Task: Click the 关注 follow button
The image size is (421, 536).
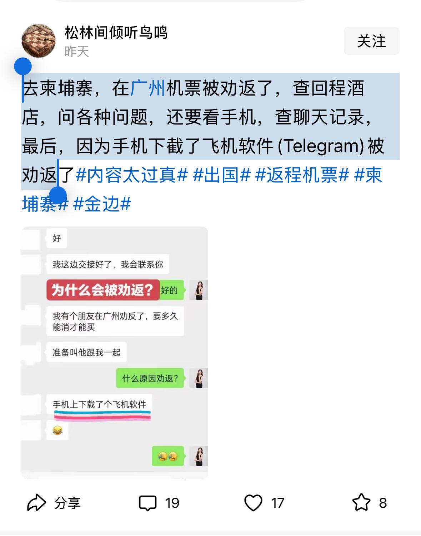Action: pyautogui.click(x=371, y=41)
